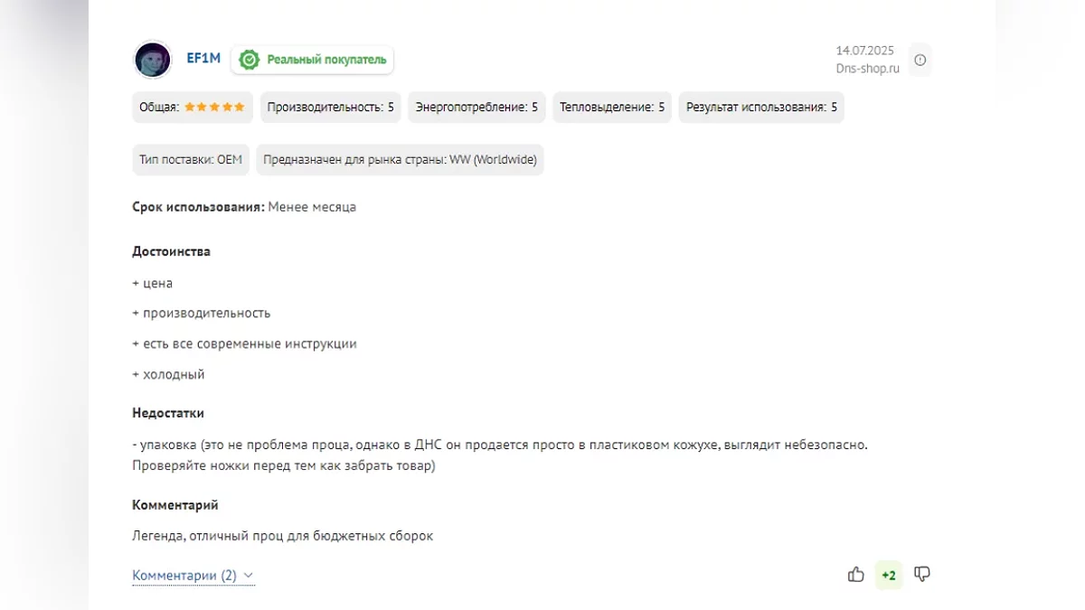The image size is (1085, 610).
Task: Click the thumbs up like icon
Action: point(856,575)
